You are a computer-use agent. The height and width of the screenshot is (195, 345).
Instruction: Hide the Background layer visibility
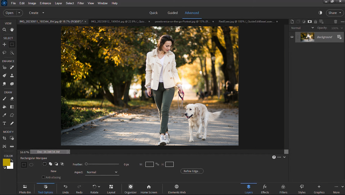(292, 37)
